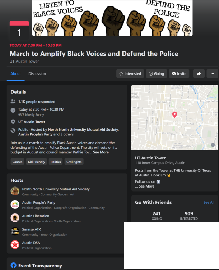Expand event description with See More

click(101, 152)
